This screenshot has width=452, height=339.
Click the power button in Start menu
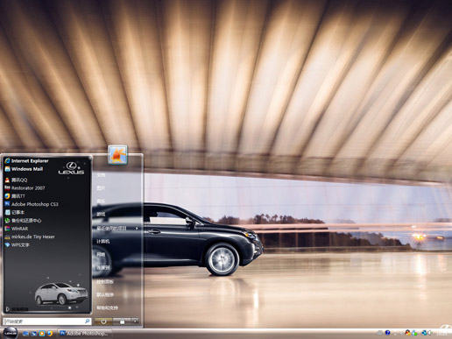coord(103,321)
